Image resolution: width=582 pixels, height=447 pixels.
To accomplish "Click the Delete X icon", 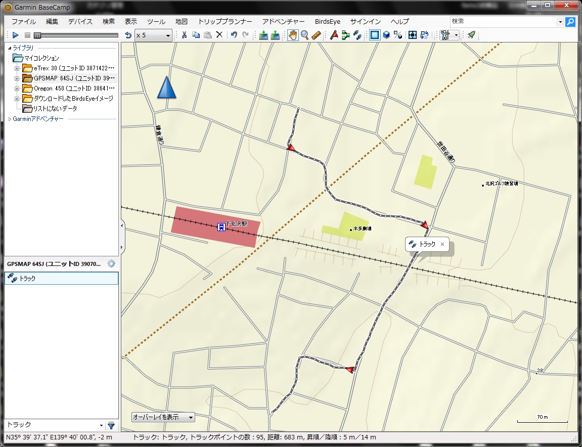I will [x=219, y=35].
